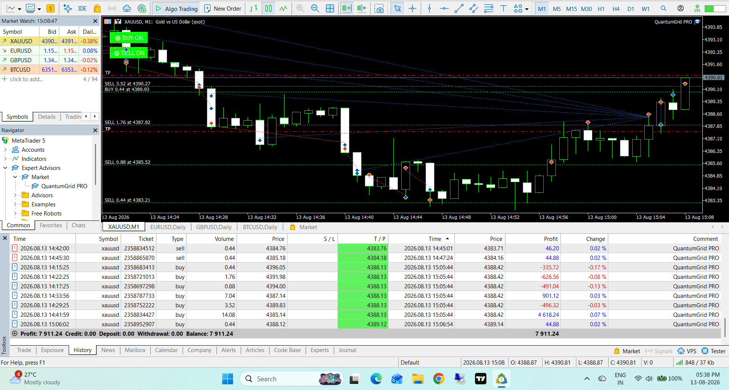Switch to the Journal tab in Toolbox
This screenshot has width=729, height=390.
click(x=347, y=350)
